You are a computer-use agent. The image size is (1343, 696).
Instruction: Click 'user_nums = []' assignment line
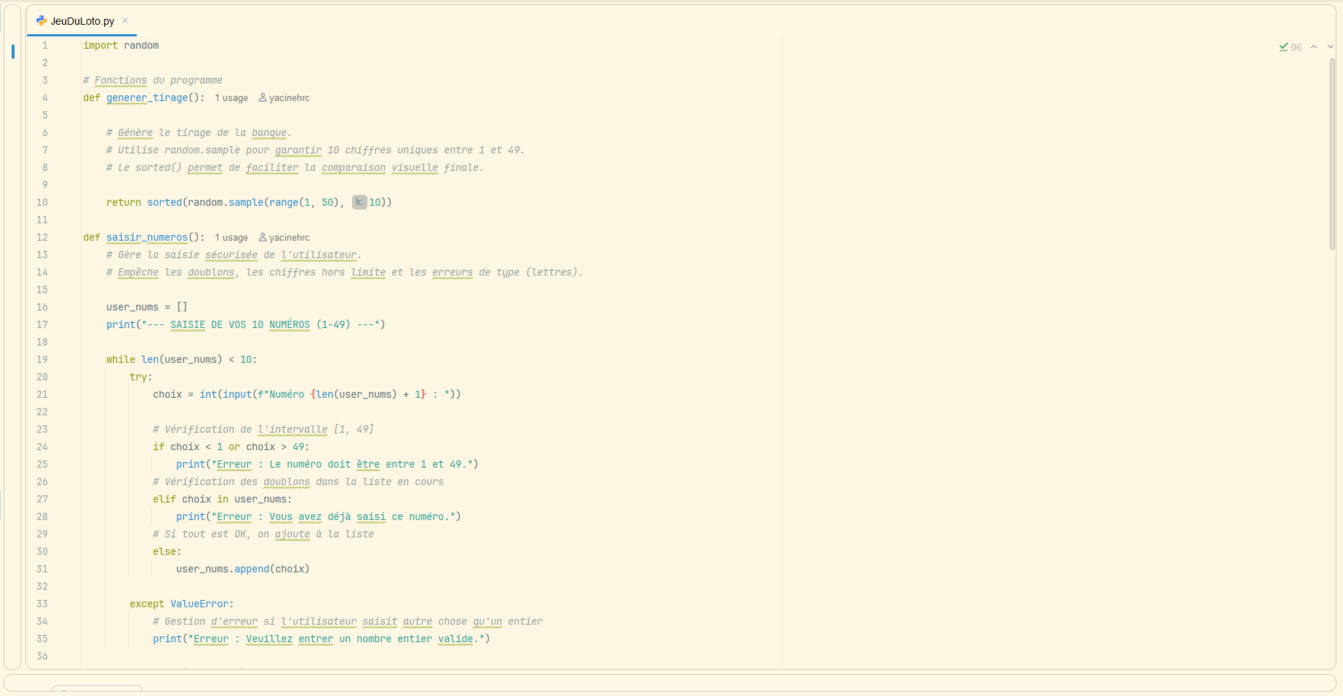[147, 307]
